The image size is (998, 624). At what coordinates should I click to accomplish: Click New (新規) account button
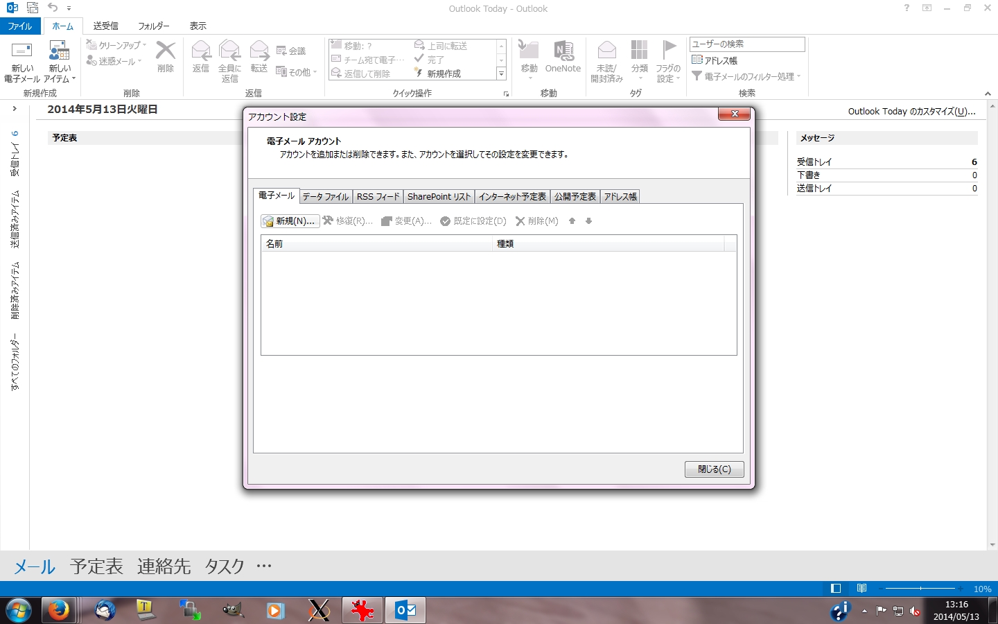(290, 221)
